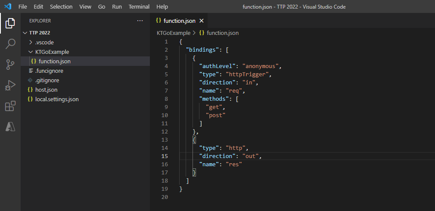Click the file icon next to .funcignore
Image resolution: width=435 pixels, height=211 pixels.
(31, 71)
